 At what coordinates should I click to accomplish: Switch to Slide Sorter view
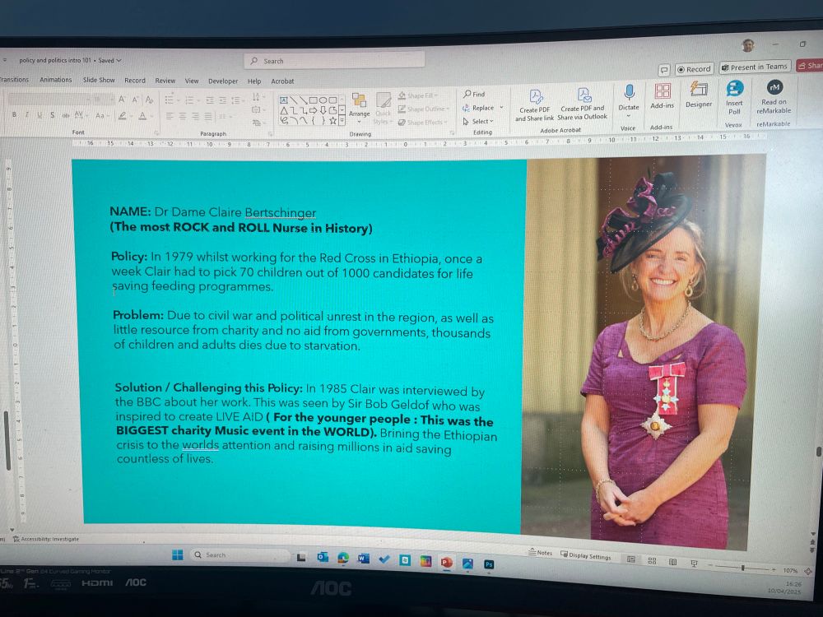(652, 561)
